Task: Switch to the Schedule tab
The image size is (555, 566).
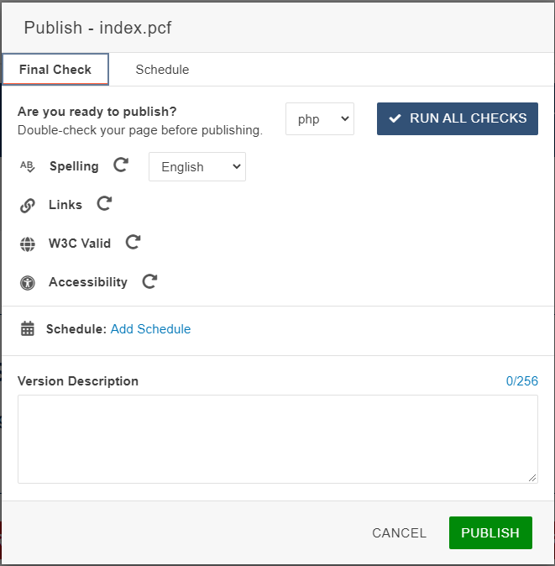Action: (x=162, y=70)
